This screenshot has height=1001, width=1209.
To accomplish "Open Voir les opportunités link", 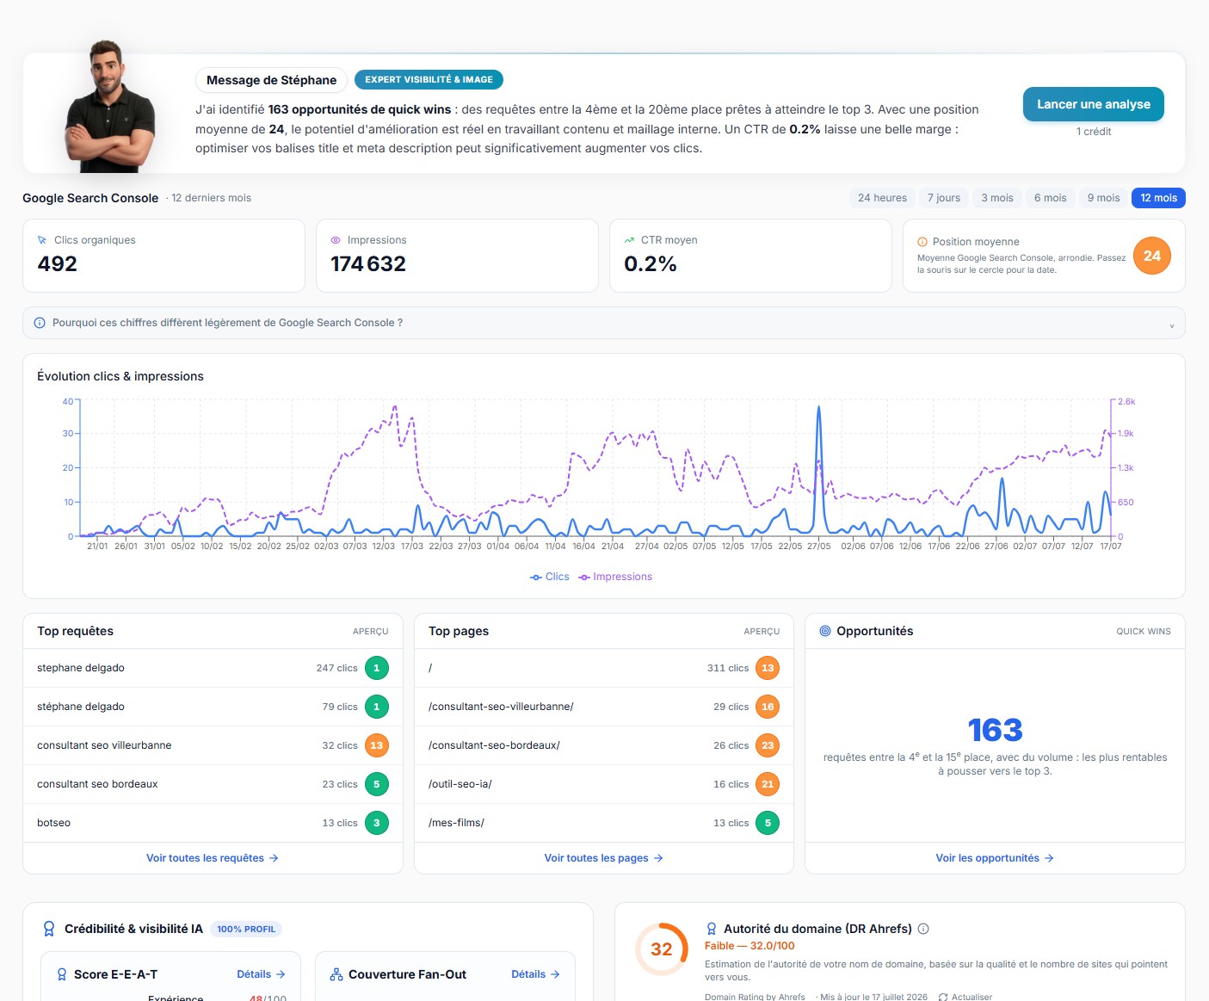I will pyautogui.click(x=995, y=858).
